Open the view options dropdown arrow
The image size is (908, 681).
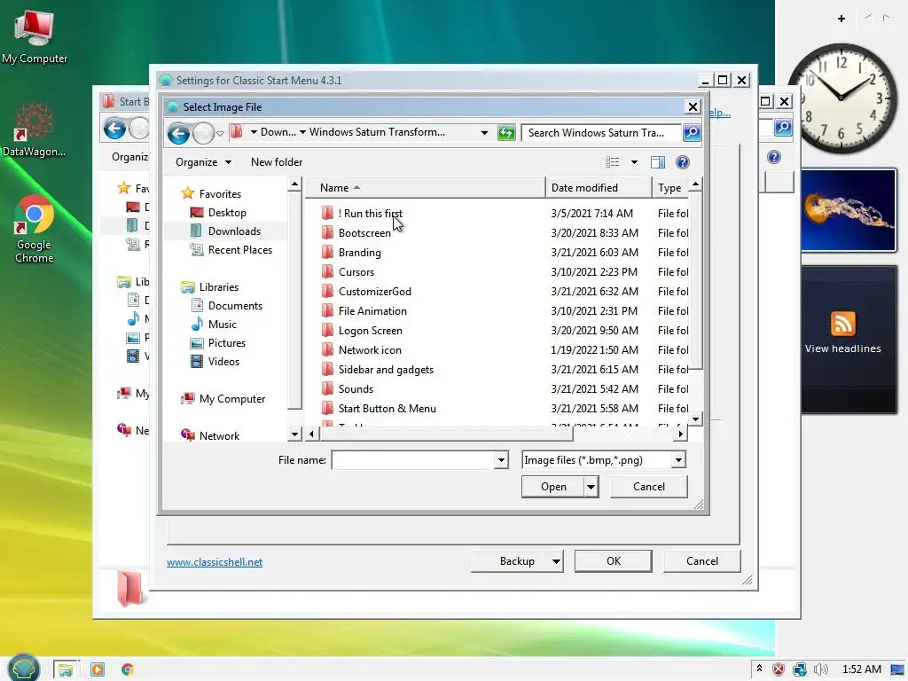pos(634,162)
